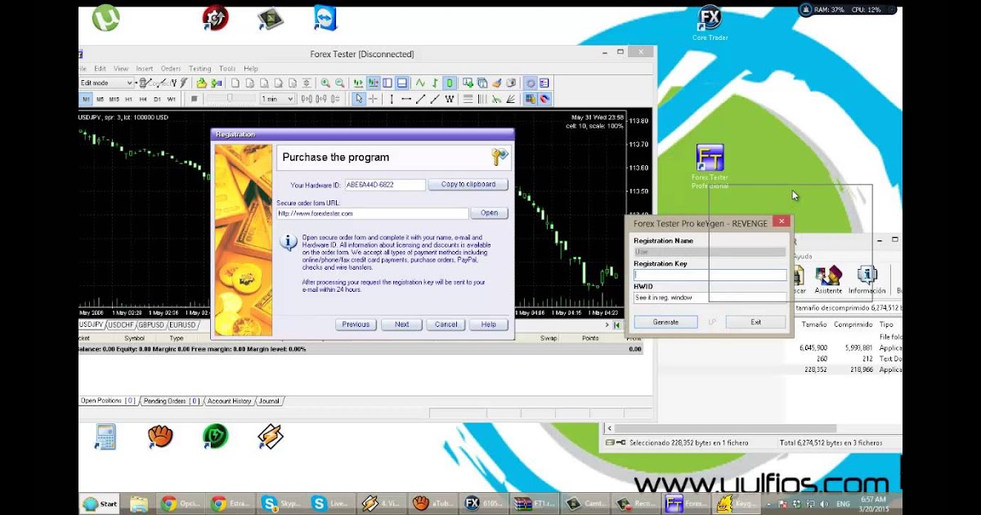This screenshot has height=515, width=981.
Task: Click Help in the Registration dialog
Action: (489, 325)
